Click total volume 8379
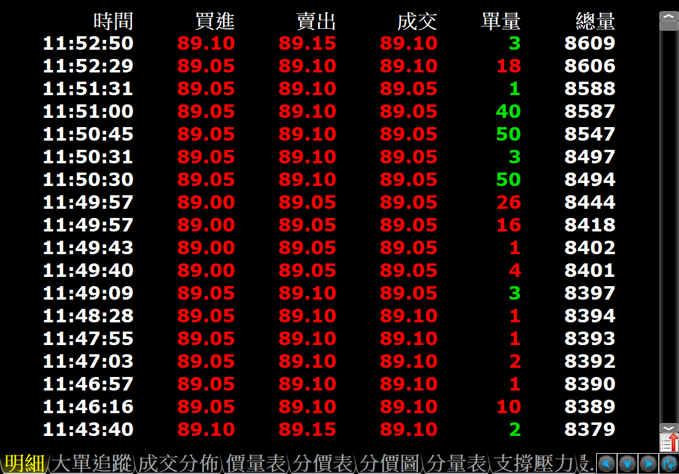Image resolution: width=679 pixels, height=474 pixels. click(590, 429)
